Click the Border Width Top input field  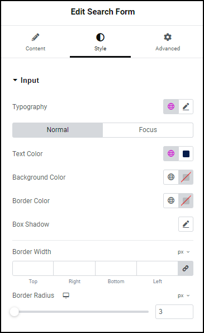[x=33, y=268]
